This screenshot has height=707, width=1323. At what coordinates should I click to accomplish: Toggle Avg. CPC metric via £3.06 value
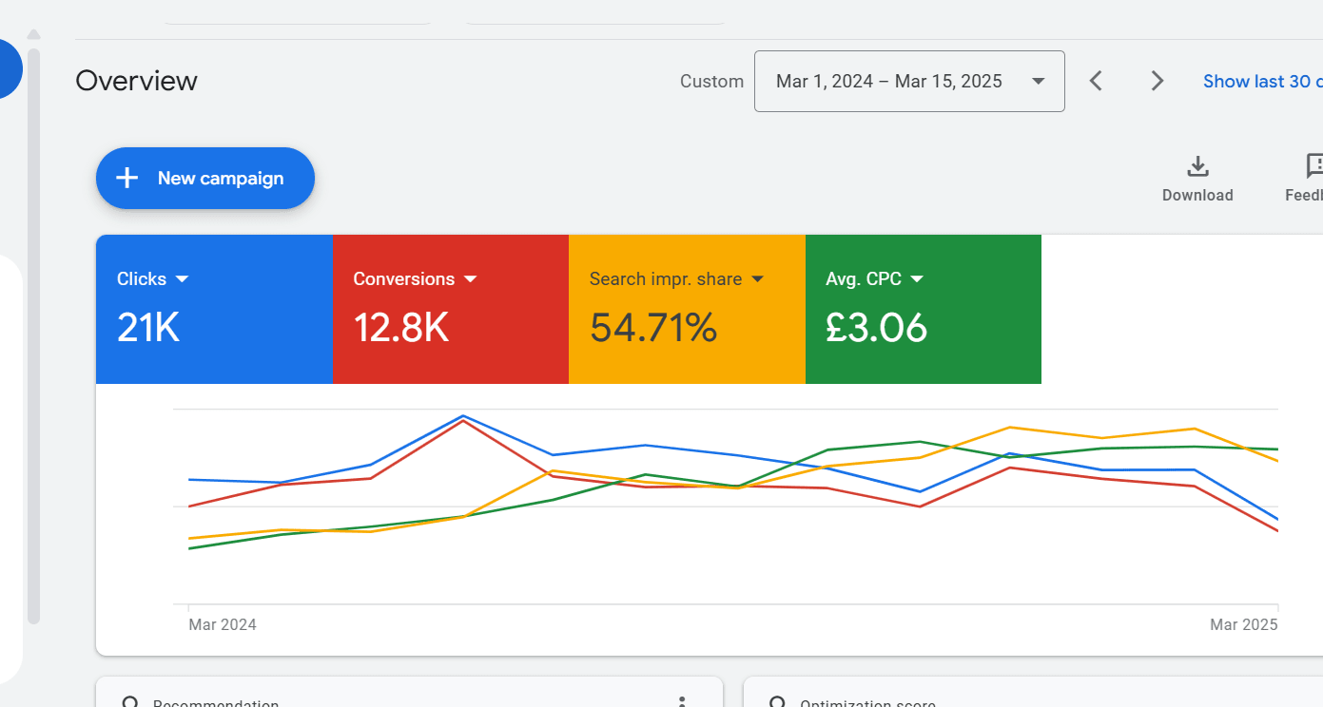point(876,328)
